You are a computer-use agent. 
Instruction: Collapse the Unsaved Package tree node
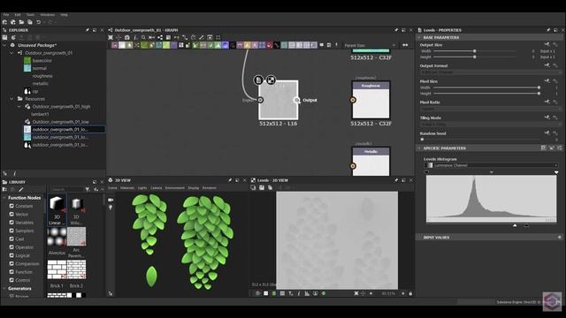[x=4, y=45]
